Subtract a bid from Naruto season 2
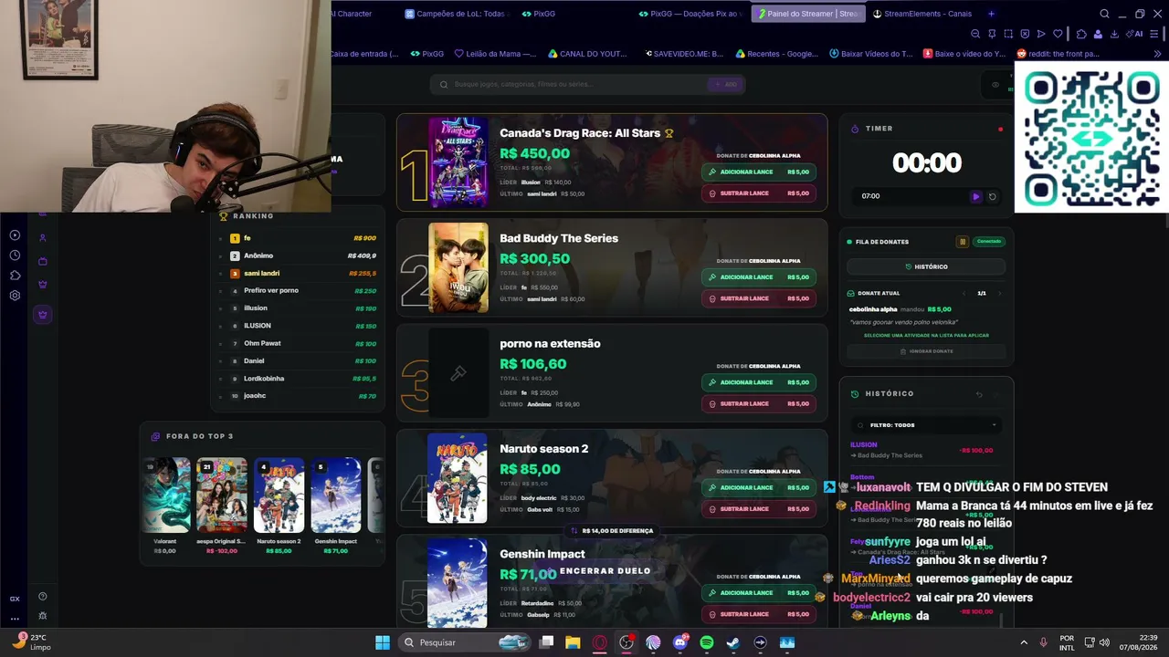1169x657 pixels. click(x=759, y=509)
